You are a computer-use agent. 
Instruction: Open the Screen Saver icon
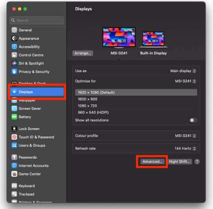14,108
